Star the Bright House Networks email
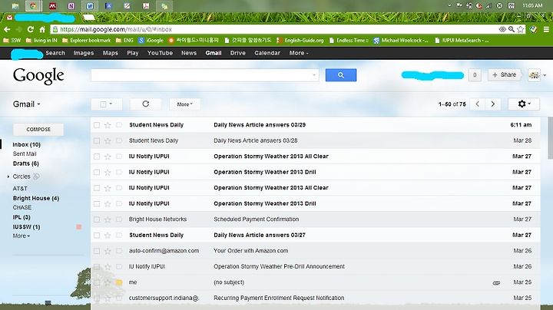Viewport: 553px width, 310px height. point(108,219)
